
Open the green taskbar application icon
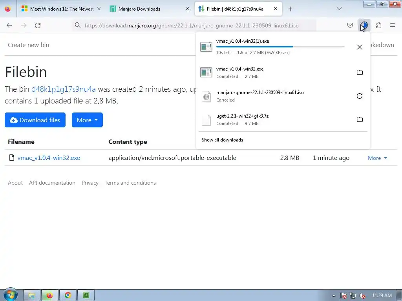click(x=86, y=296)
